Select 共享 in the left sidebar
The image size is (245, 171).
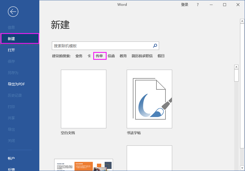[11, 118]
